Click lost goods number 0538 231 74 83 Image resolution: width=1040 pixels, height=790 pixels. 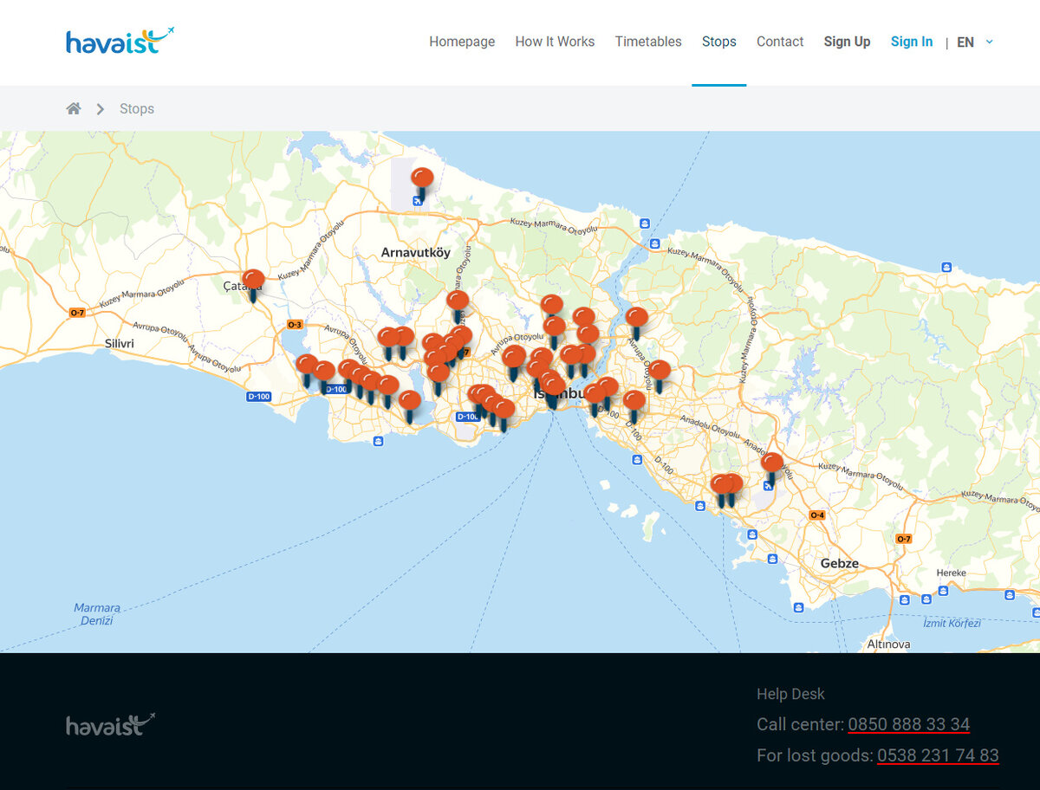[938, 755]
